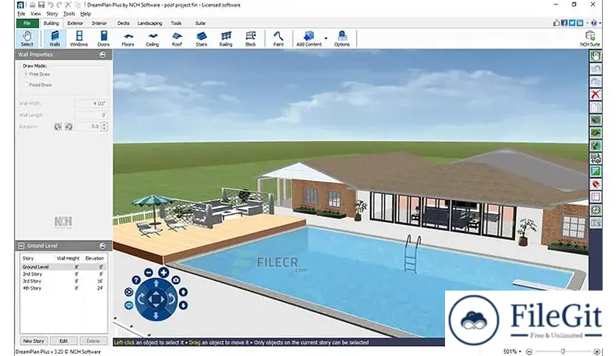Click the thumbs-up like icon

coord(556,23)
